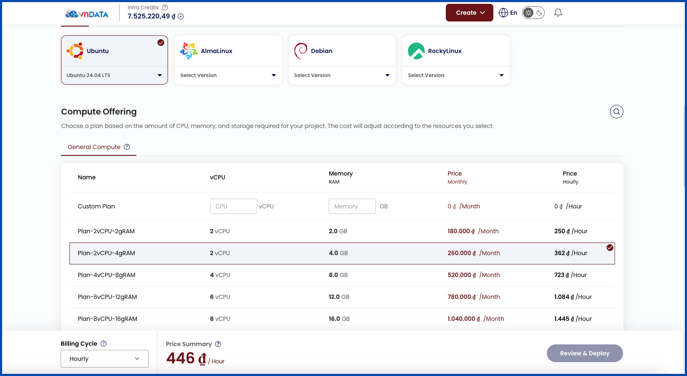This screenshot has width=687, height=376.
Task: Open Price Summary help icon
Action: point(218,344)
